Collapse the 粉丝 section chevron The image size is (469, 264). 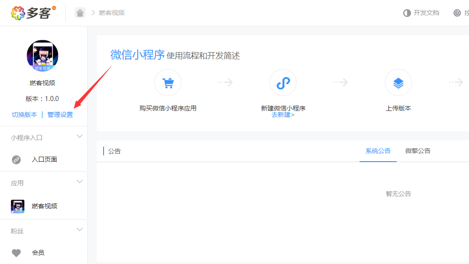pos(80,230)
